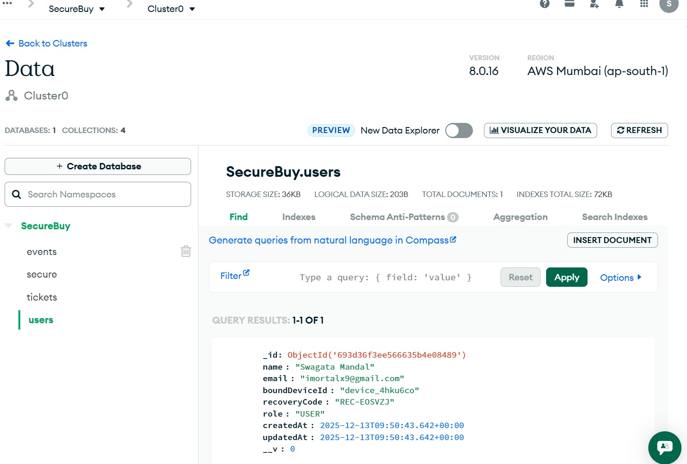Collapse the SecureBuy database tree
This screenshot has height=464, width=687.
coord(8,226)
